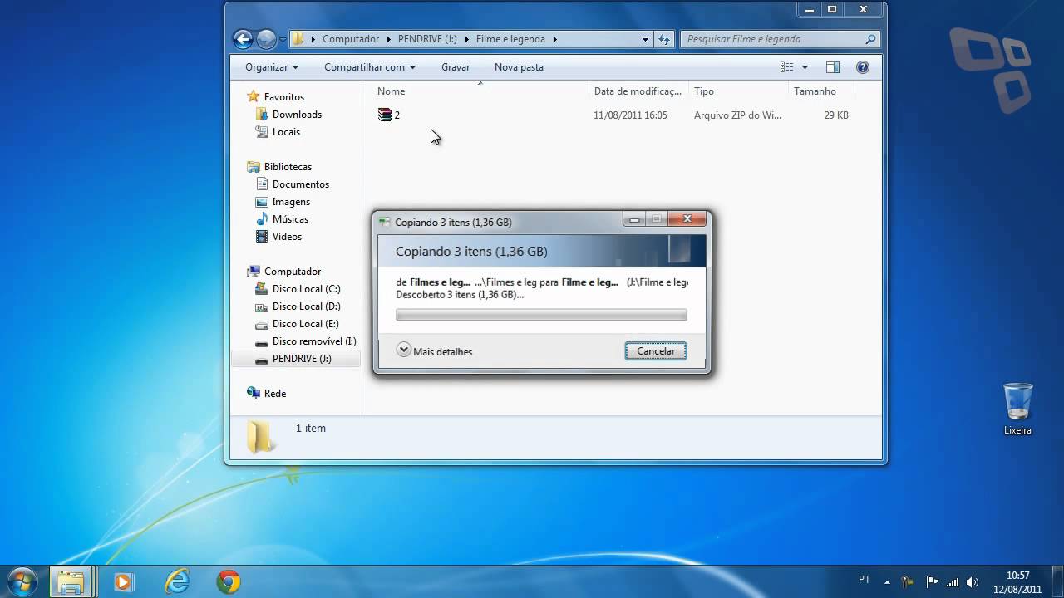Open the Organizar menu
This screenshot has height=598, width=1064.
272,67
